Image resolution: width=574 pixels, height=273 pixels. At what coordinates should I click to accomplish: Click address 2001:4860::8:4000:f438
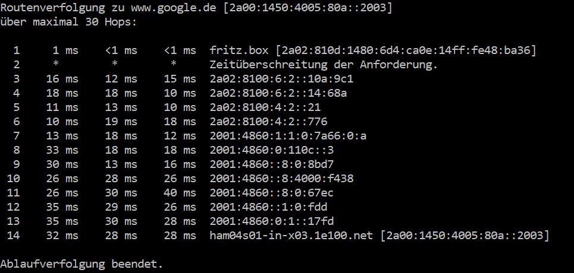pos(281,179)
